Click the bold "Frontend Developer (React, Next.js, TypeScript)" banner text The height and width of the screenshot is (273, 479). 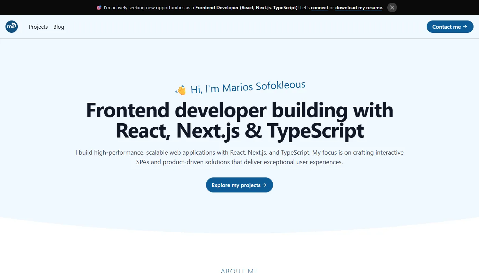[247, 8]
